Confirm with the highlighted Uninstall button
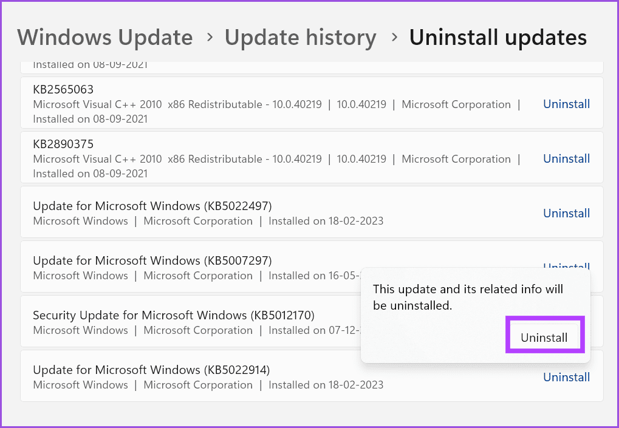This screenshot has width=619, height=428. click(544, 338)
